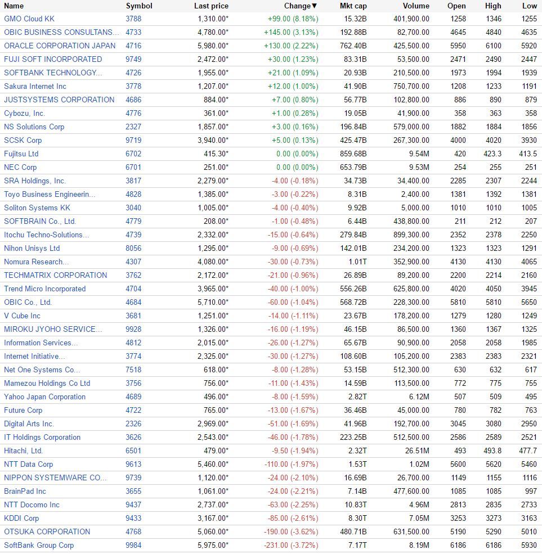
Task: Open Soliton Systems KK link
Action: click(37, 208)
